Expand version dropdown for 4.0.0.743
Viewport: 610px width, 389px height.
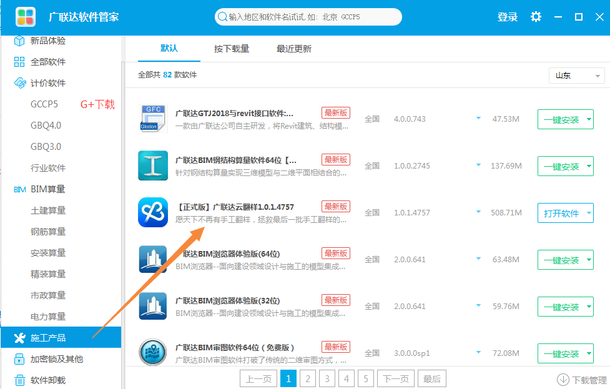pyautogui.click(x=478, y=118)
